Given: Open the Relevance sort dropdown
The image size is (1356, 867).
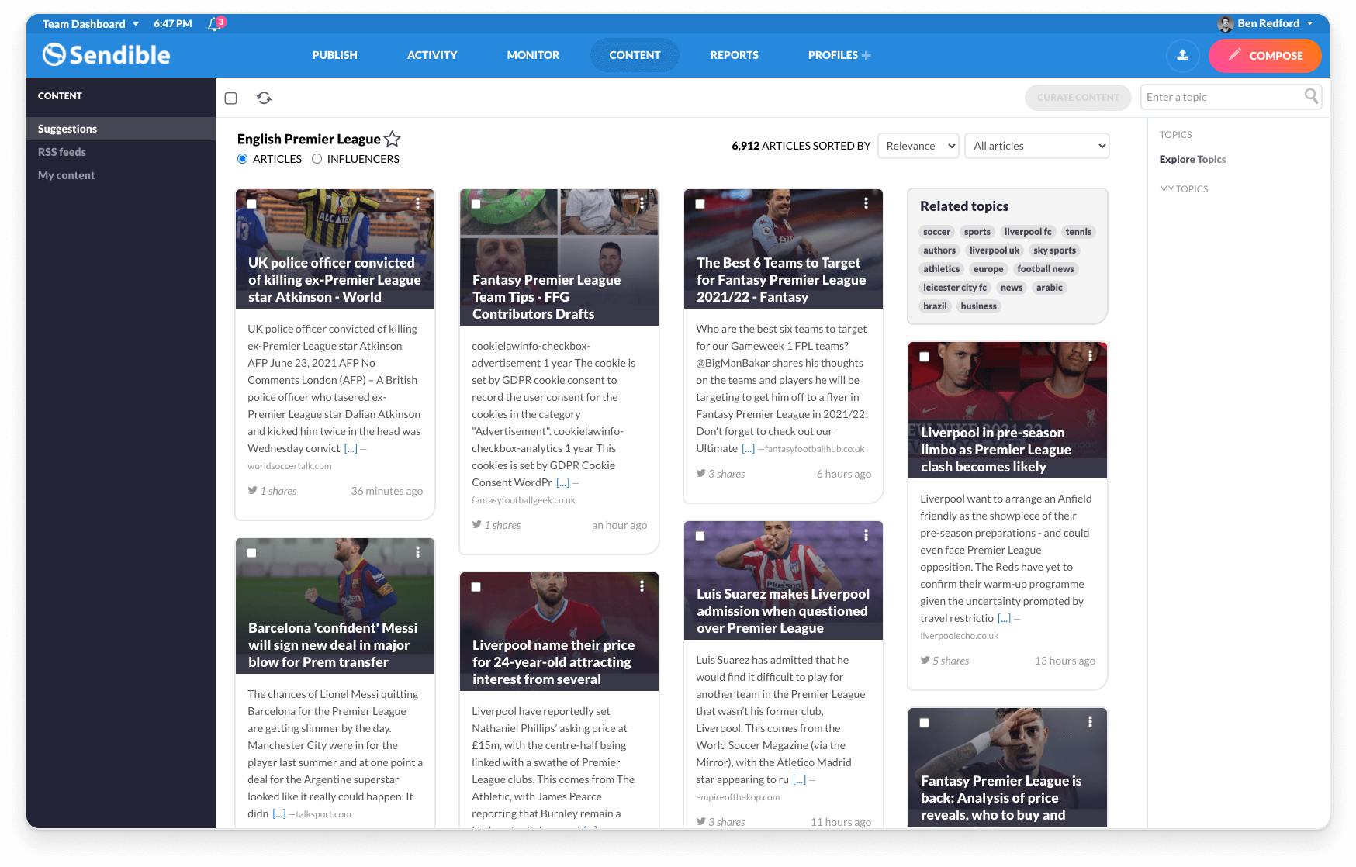Looking at the screenshot, I should pyautogui.click(x=918, y=146).
